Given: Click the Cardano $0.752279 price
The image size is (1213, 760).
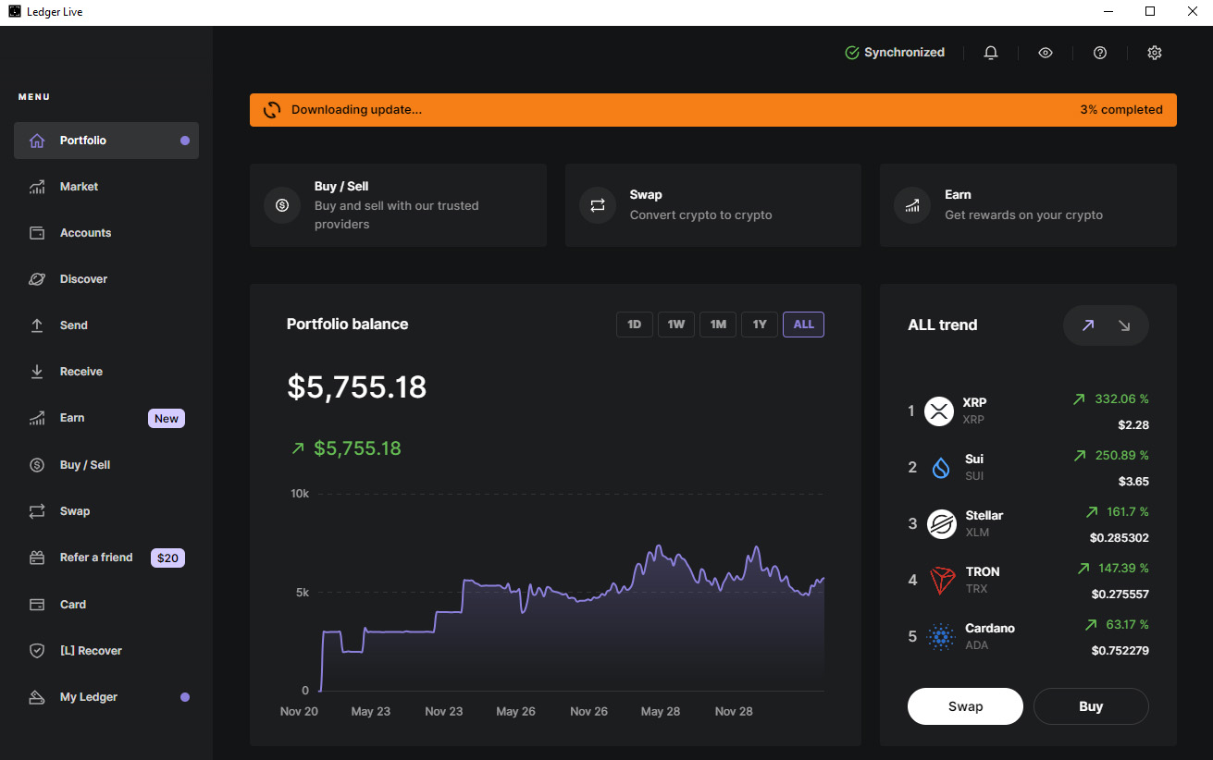Looking at the screenshot, I should point(1120,651).
